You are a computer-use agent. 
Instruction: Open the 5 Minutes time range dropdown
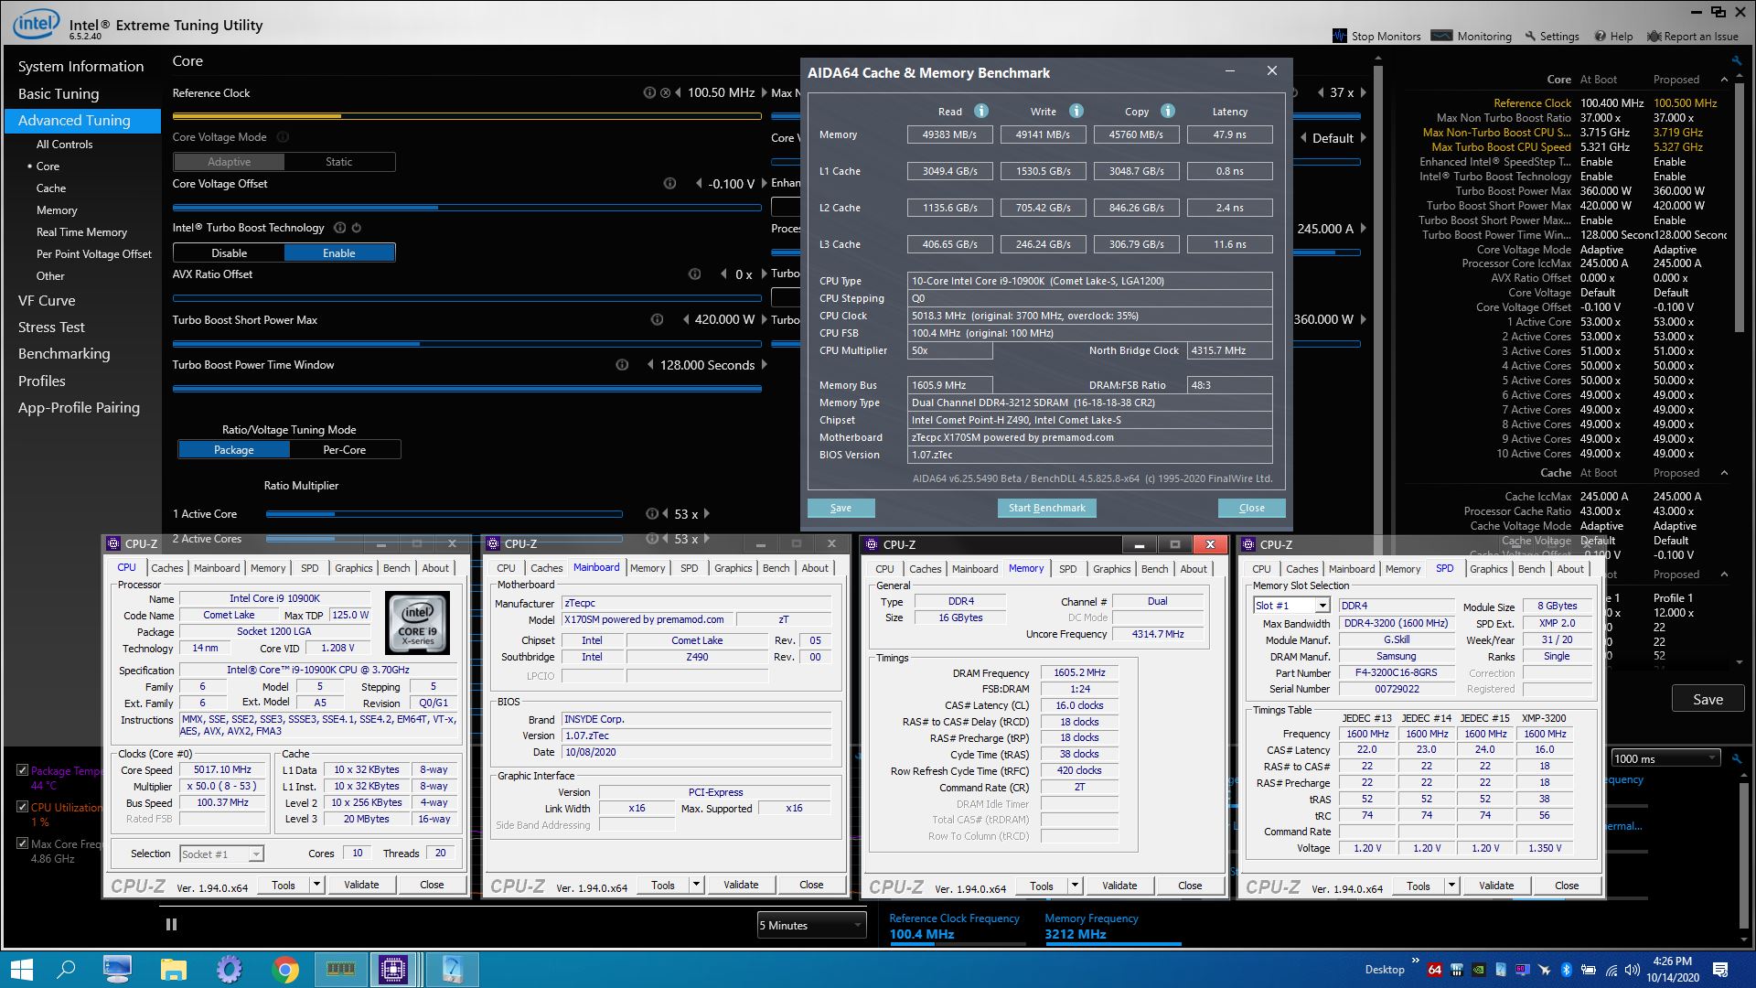(x=811, y=925)
